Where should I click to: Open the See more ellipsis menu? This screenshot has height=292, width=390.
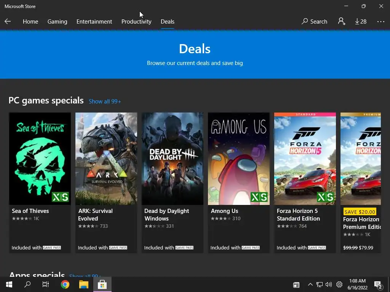coord(380,22)
